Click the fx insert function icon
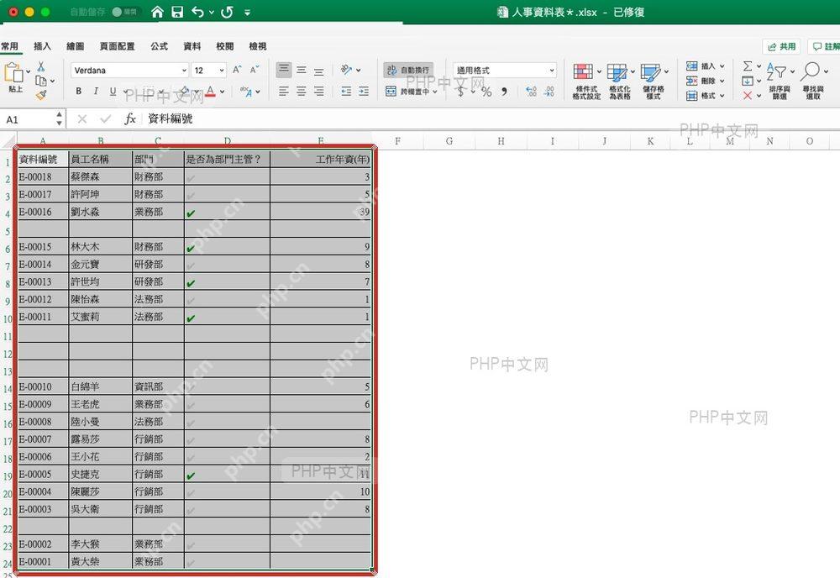This screenshot has width=840, height=578. point(129,119)
